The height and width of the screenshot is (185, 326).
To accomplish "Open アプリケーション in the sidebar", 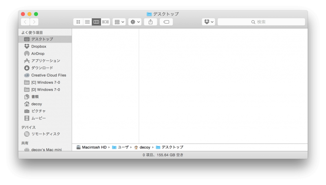I will (x=45, y=61).
